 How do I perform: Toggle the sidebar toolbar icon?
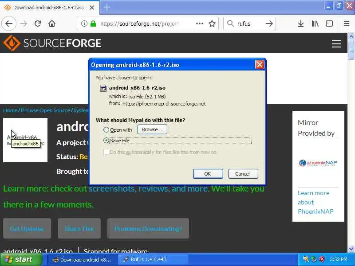tap(329, 23)
